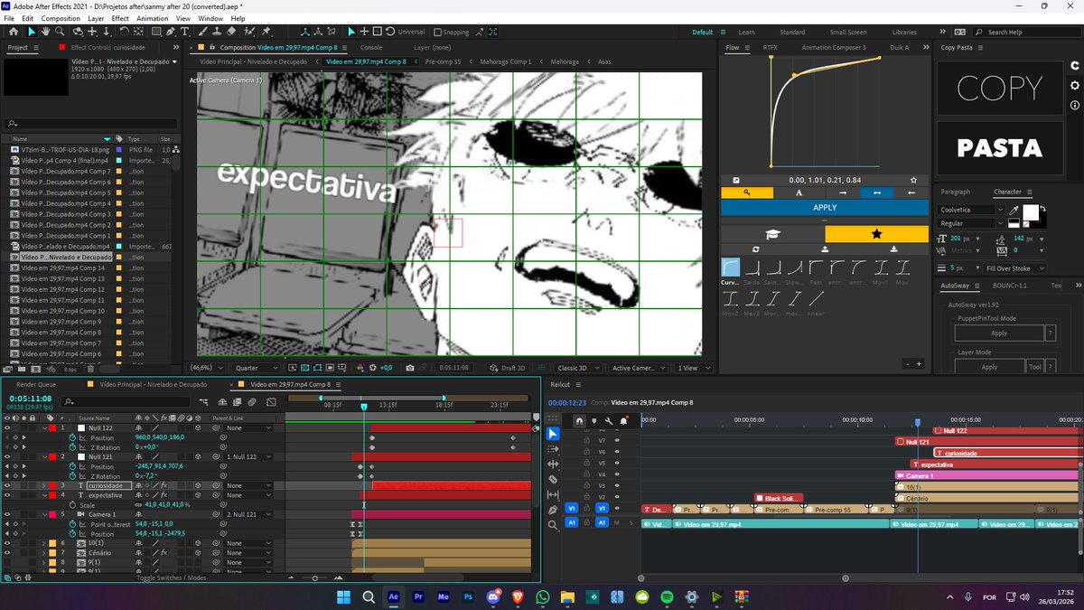Hide the Null 122 layer
This screenshot has height=610, width=1084.
pyautogui.click(x=7, y=427)
